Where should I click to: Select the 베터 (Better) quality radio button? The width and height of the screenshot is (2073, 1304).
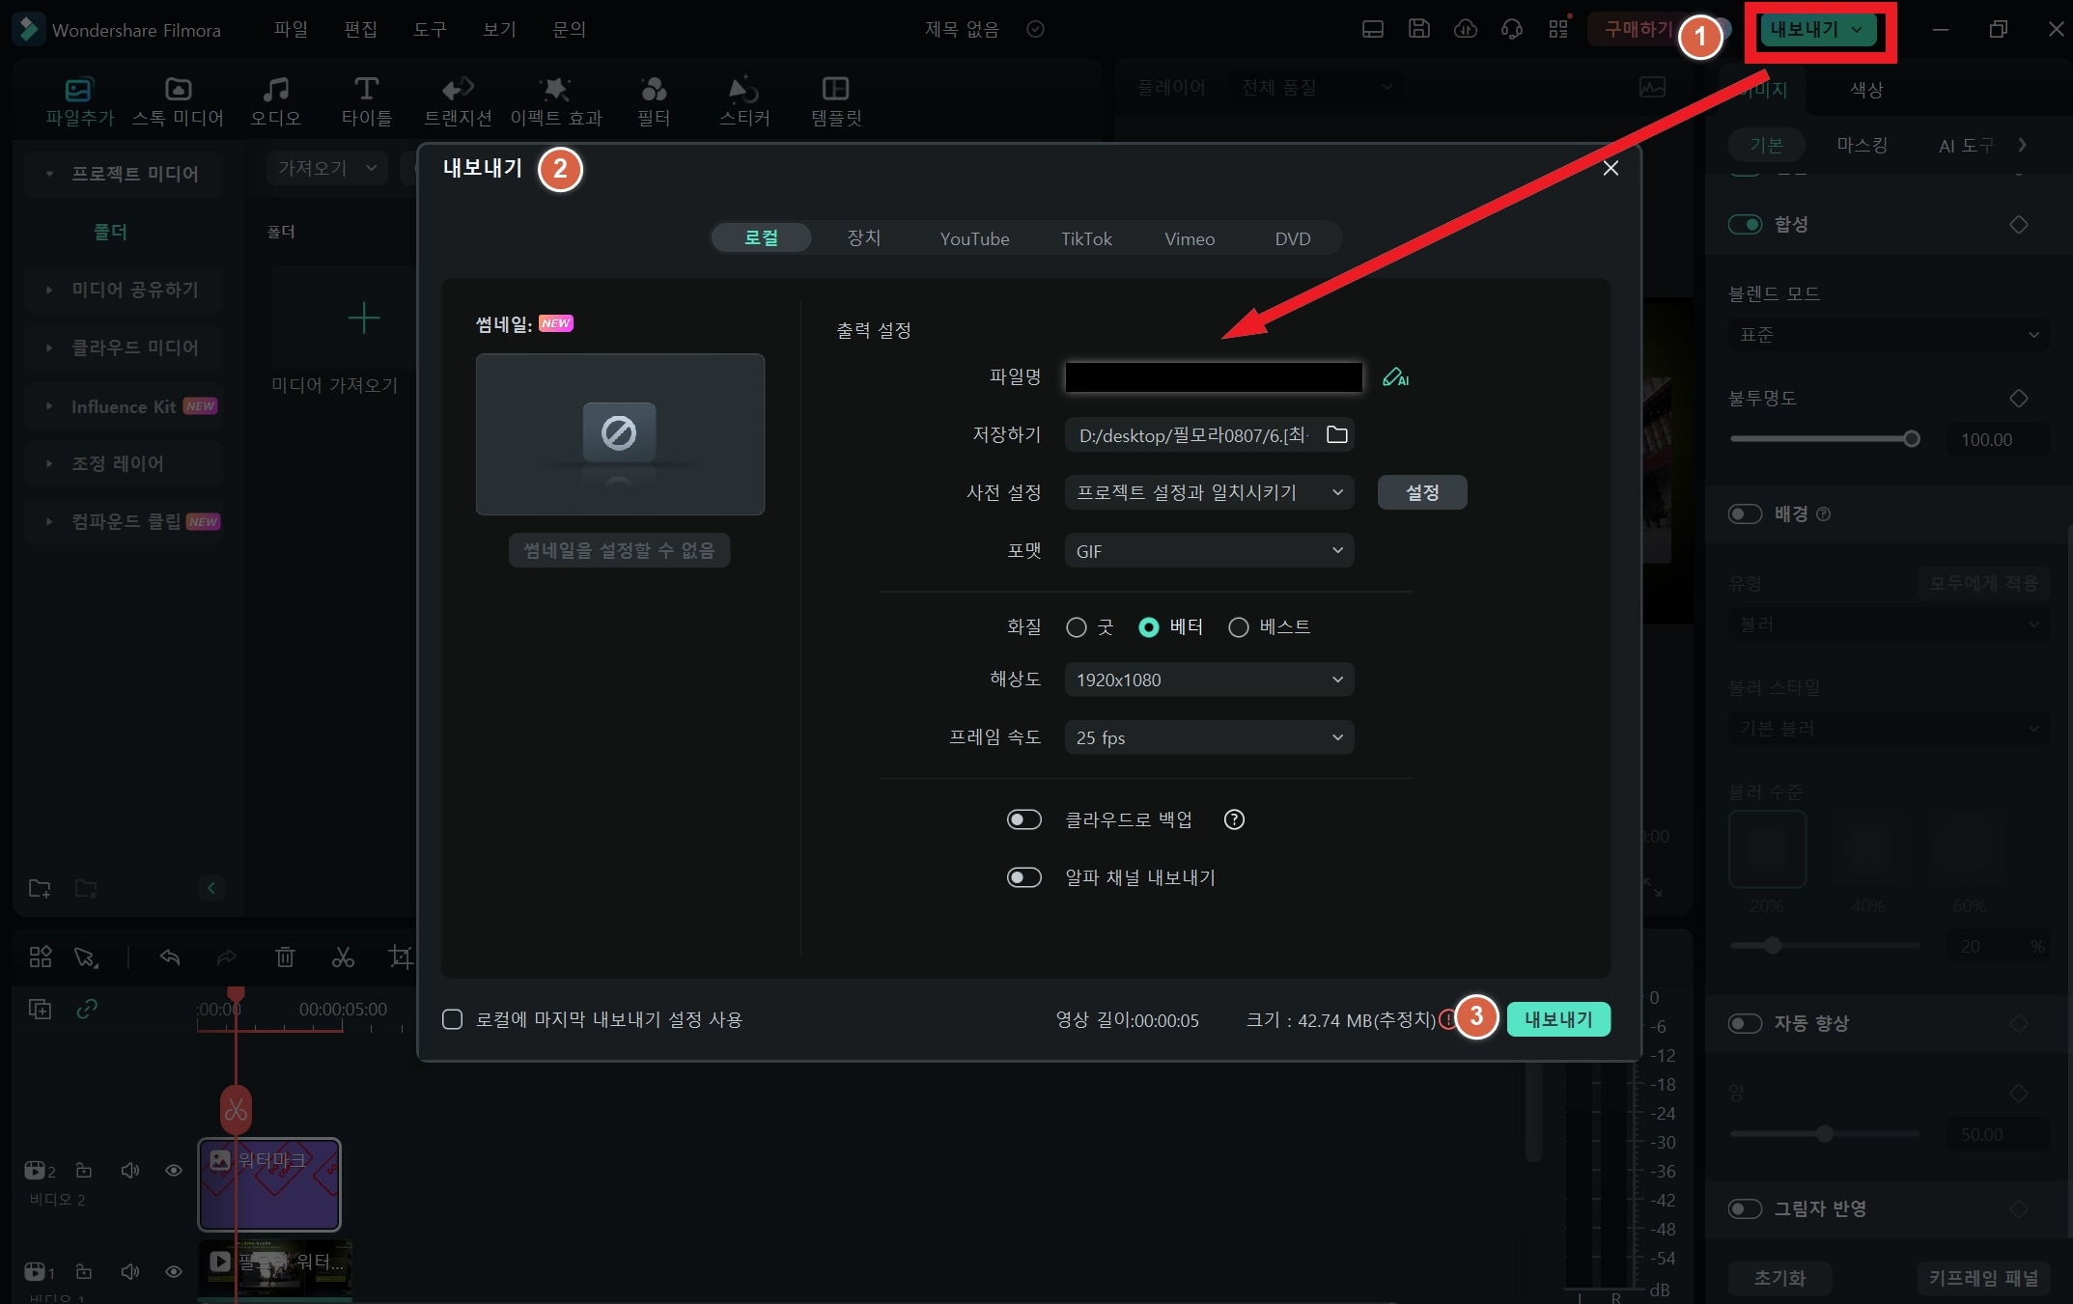click(x=1148, y=626)
